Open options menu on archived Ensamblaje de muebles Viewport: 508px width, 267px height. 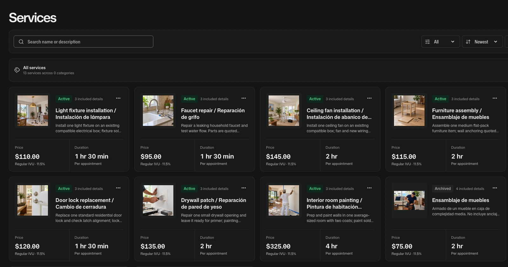coord(495,188)
